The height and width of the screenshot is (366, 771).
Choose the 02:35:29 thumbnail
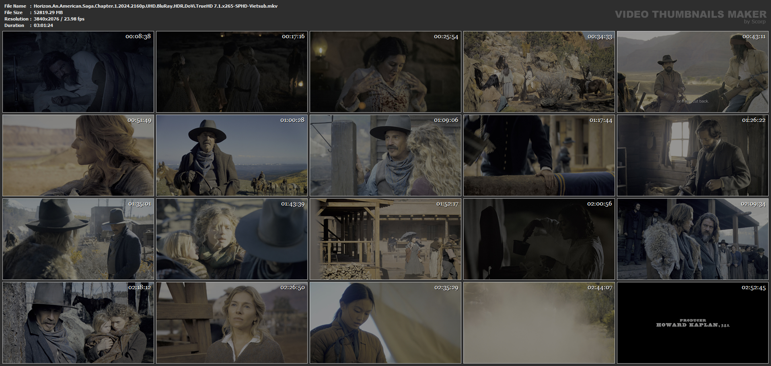point(385,323)
